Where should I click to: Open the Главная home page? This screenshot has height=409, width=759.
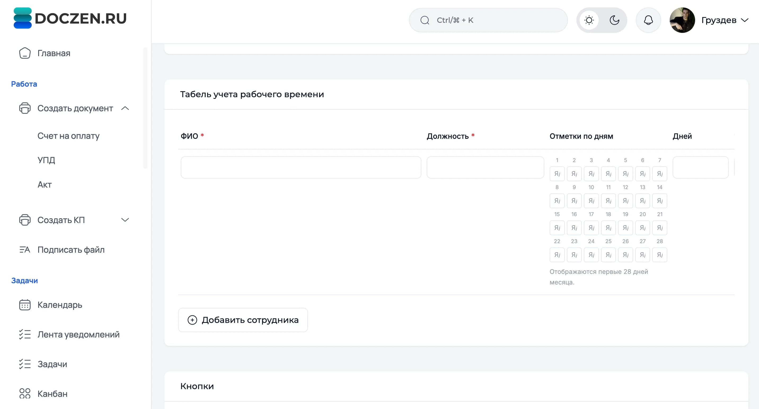coord(54,53)
